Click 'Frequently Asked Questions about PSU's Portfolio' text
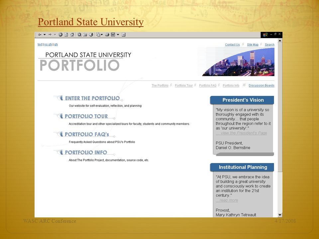This screenshot has width=319, height=239. click(102, 142)
